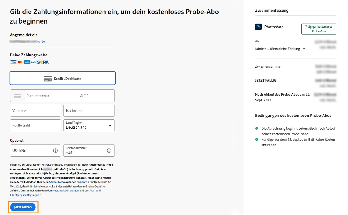The image size is (348, 215).
Task: Select the Kredit-/Debitkarte payment option
Action: 63,79
